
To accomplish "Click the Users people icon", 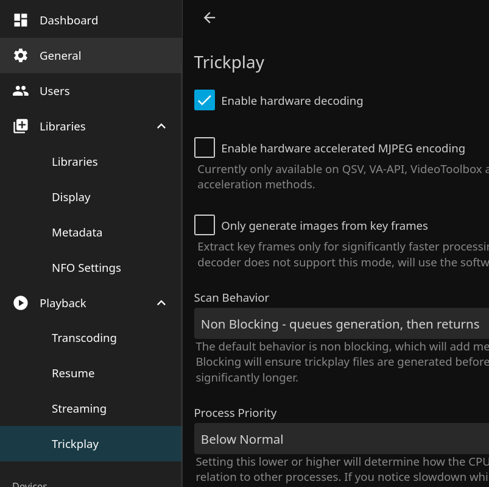I will pyautogui.click(x=21, y=91).
